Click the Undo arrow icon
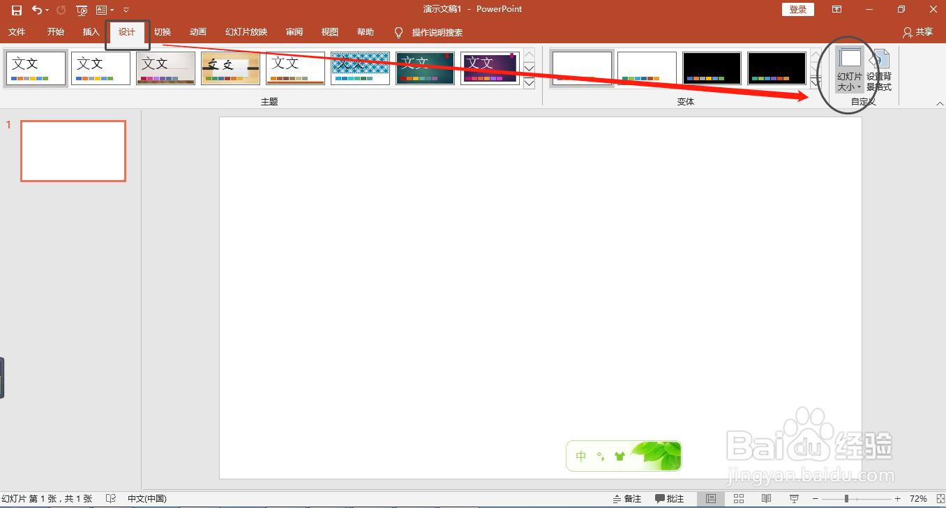 coord(36,10)
